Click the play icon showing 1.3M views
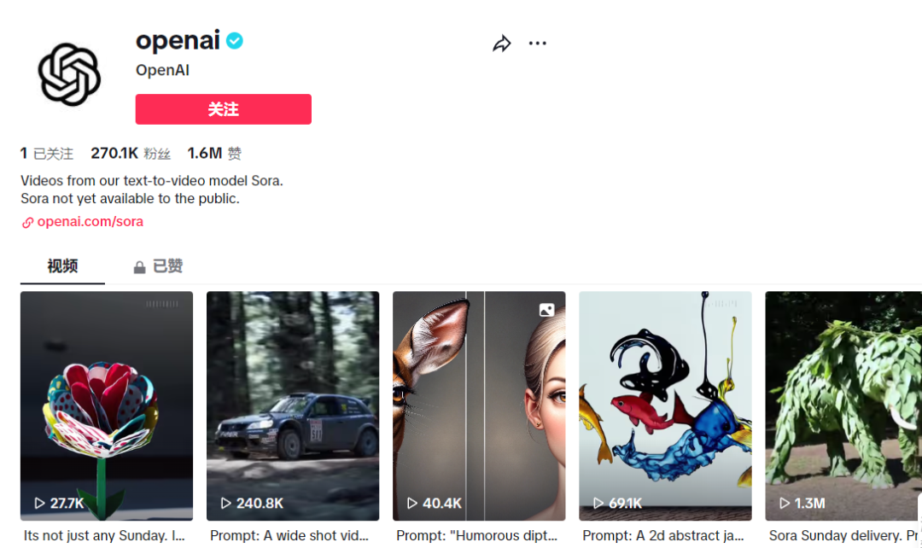Image resolution: width=922 pixels, height=548 pixels. click(x=785, y=504)
